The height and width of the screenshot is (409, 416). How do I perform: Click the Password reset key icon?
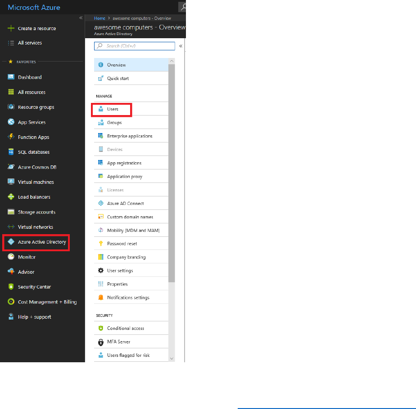[100, 244]
